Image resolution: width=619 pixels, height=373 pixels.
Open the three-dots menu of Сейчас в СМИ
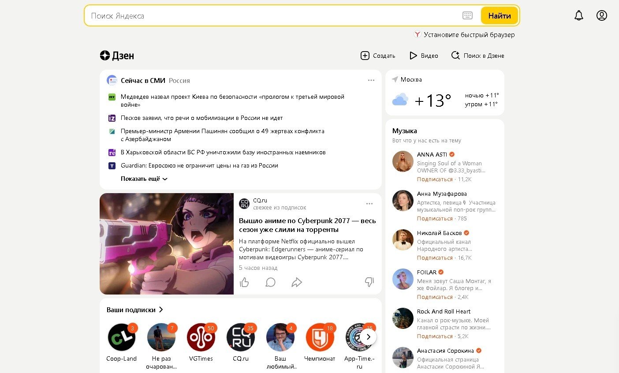tap(371, 80)
